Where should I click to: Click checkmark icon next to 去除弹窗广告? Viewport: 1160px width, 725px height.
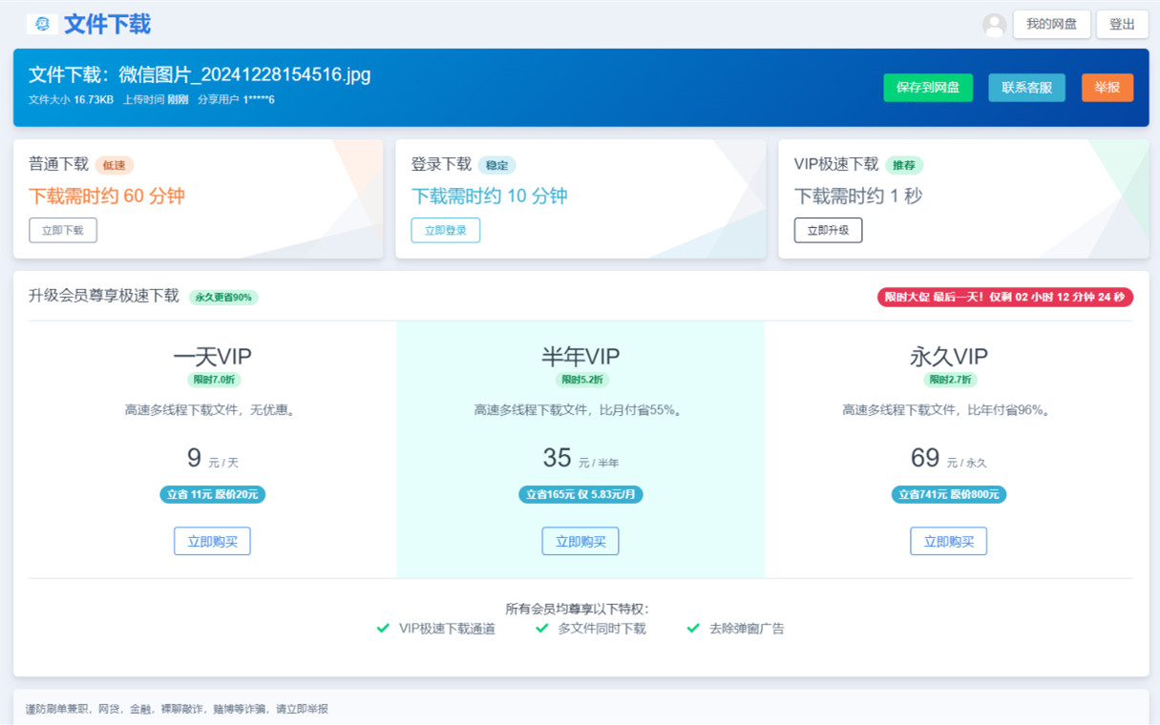pos(693,628)
